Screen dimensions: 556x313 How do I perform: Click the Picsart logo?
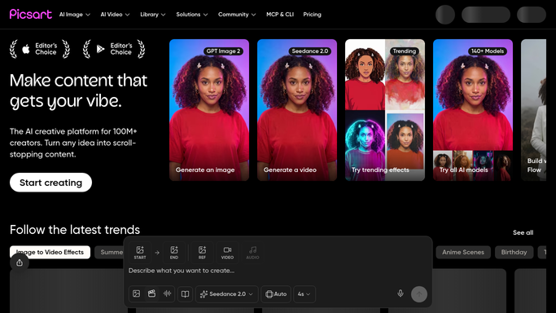30,14
